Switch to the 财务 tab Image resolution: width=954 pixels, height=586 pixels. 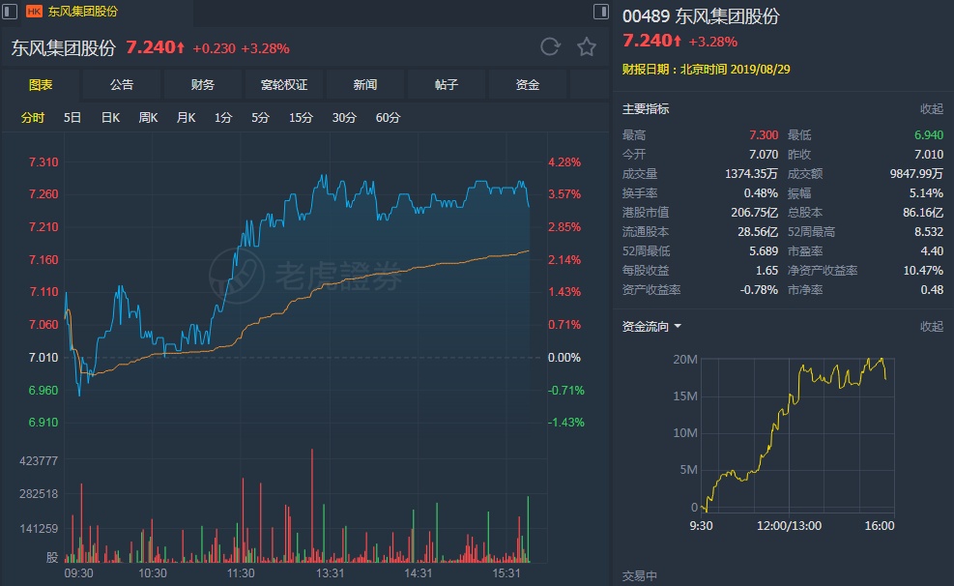pos(203,85)
